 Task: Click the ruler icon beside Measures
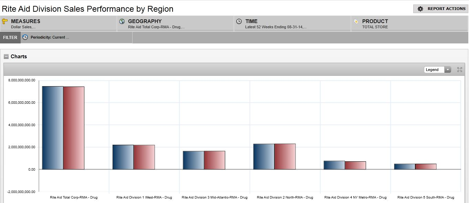(5, 21)
